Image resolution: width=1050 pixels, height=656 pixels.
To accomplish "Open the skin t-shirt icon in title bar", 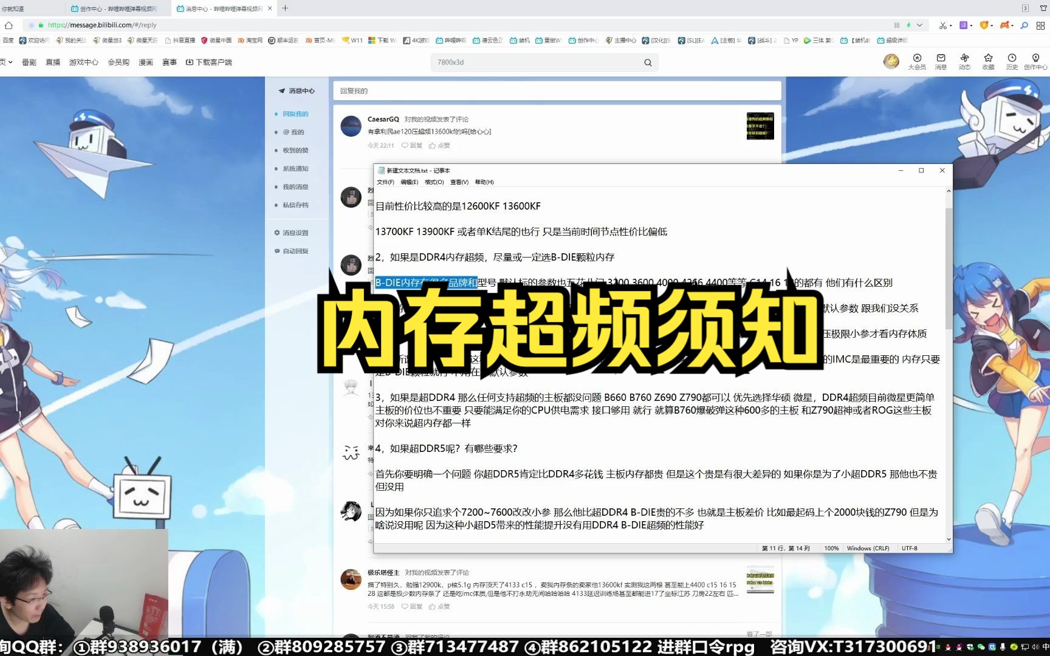I will (1043, 9).
